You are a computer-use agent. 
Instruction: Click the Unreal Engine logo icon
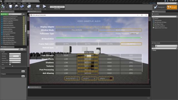tap(1, 1)
